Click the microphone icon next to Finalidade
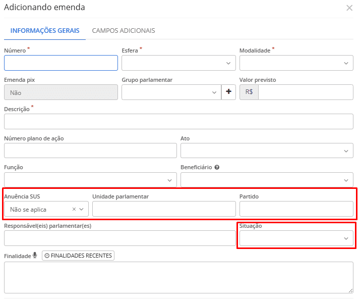This screenshot has width=360, height=300. pyautogui.click(x=35, y=256)
